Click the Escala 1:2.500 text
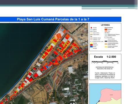Viewport: 138px width, 104px height. click(105, 57)
